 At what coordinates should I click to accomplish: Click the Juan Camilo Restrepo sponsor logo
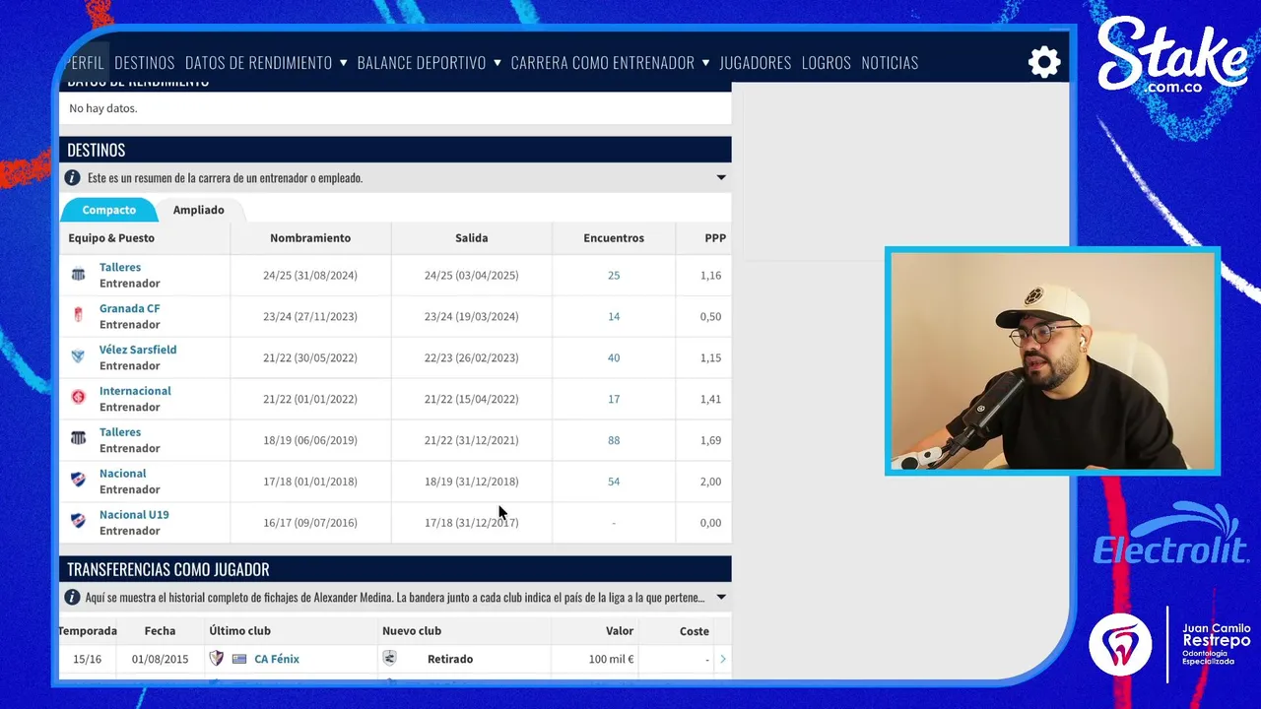(x=1170, y=643)
